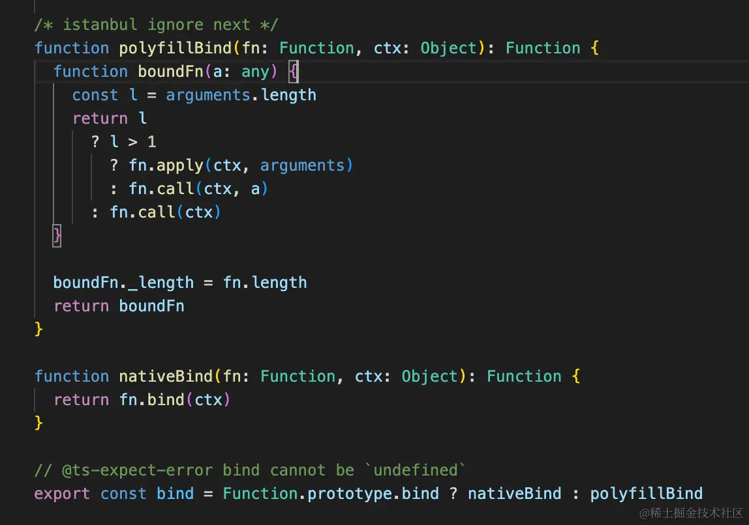The image size is (749, 525).
Task: Click "Object" type in nativeBind signature
Action: (429, 376)
